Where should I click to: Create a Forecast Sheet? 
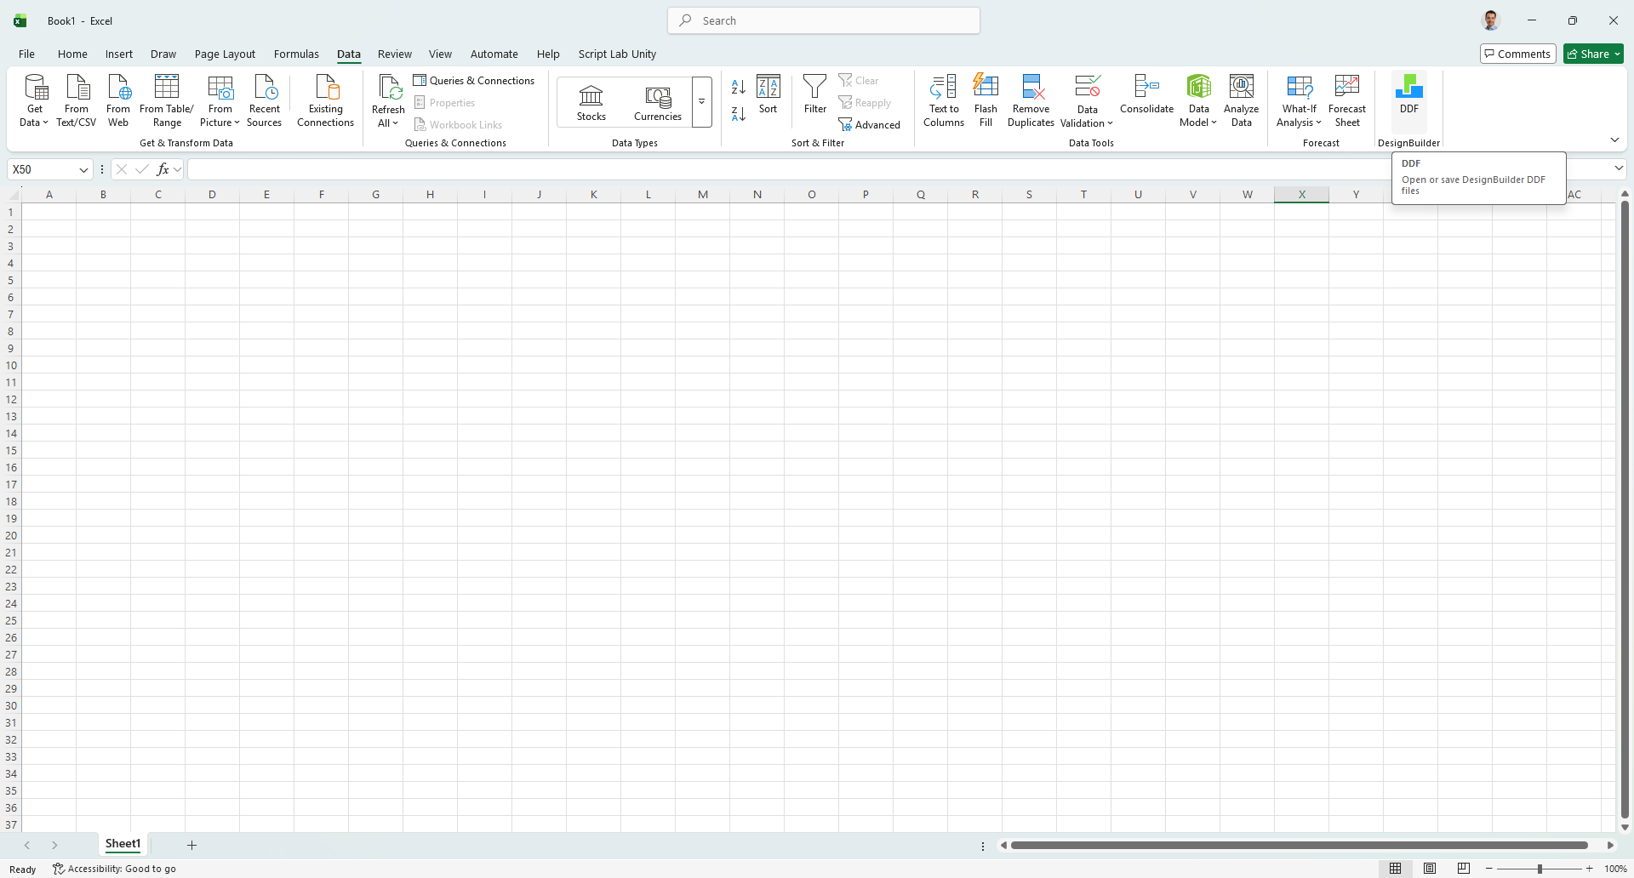click(x=1347, y=100)
